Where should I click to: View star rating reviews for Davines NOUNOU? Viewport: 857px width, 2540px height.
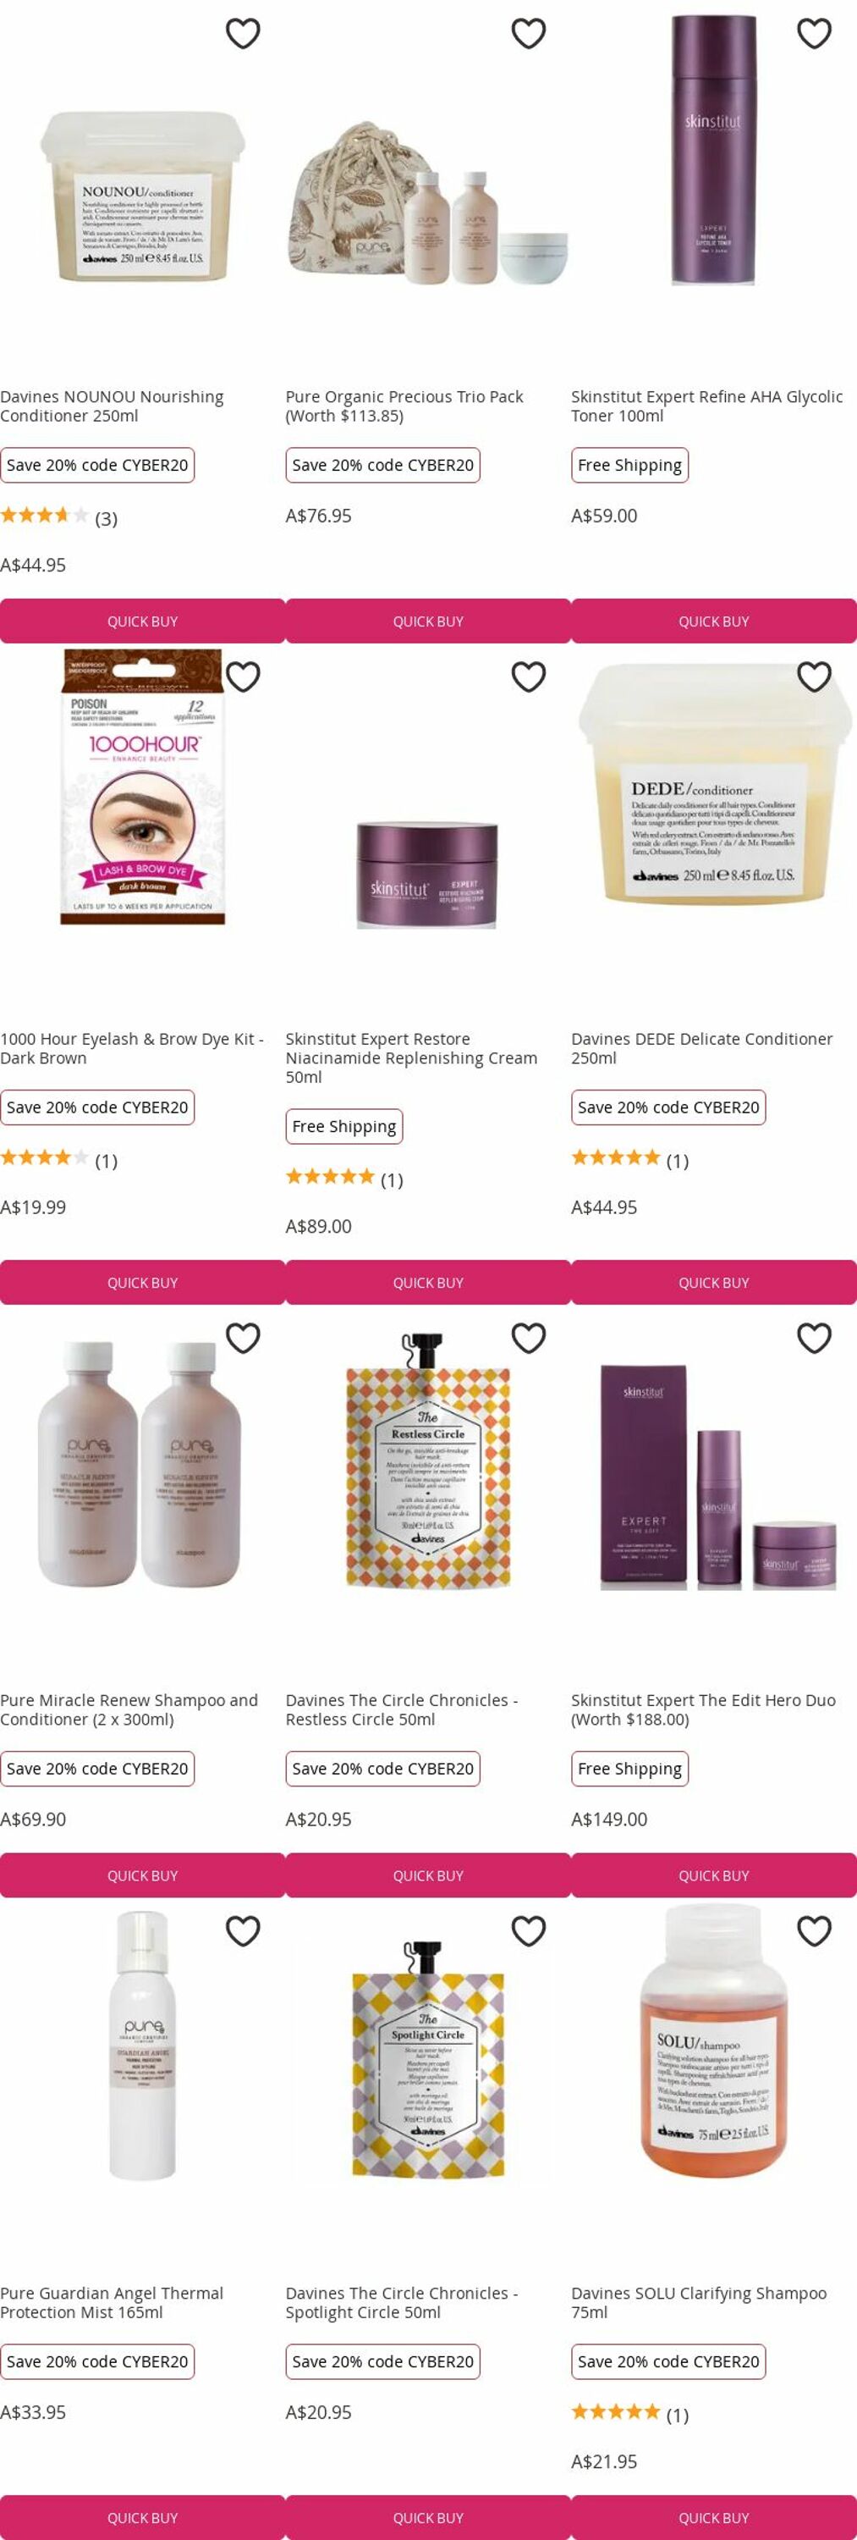(58, 516)
